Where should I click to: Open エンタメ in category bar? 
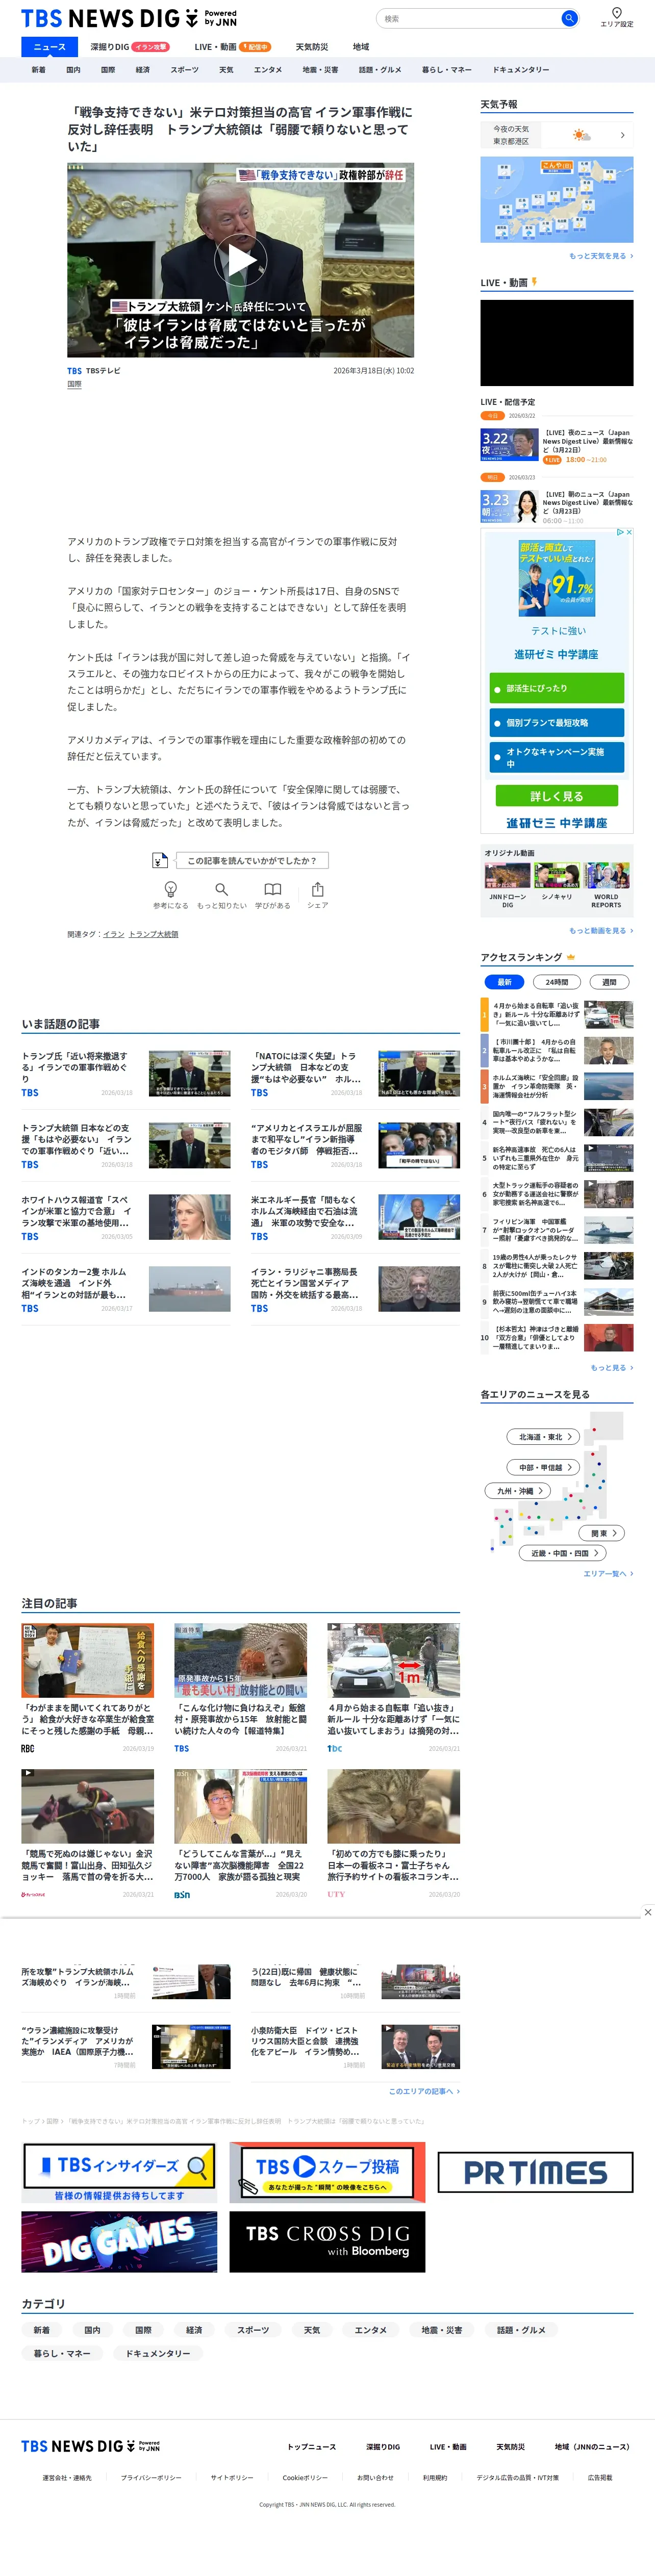(x=268, y=70)
